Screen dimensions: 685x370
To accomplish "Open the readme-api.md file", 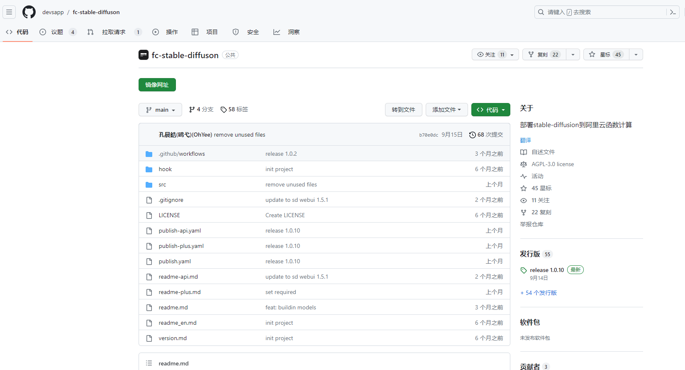I will (x=178, y=277).
